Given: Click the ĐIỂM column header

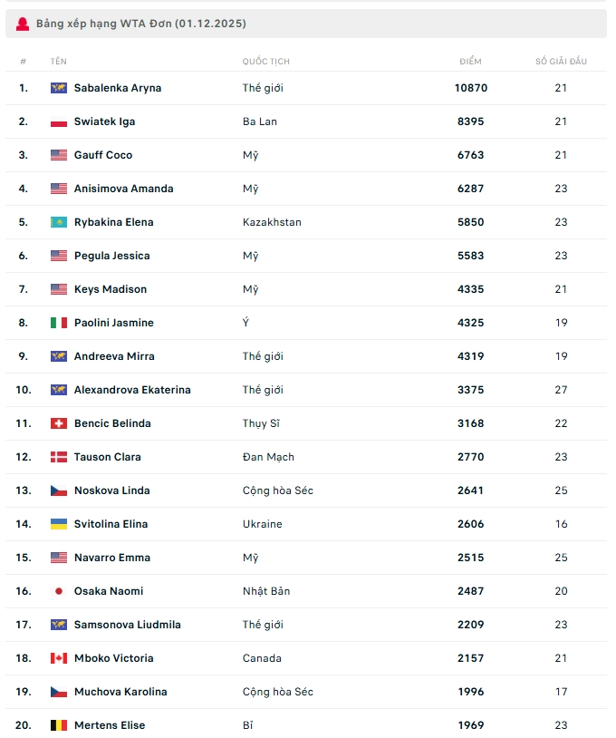Looking at the screenshot, I should click(x=470, y=62).
